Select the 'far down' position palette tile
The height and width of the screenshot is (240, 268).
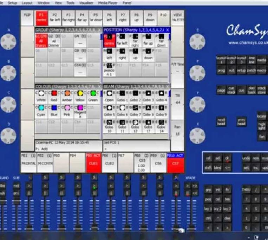tap(161, 40)
